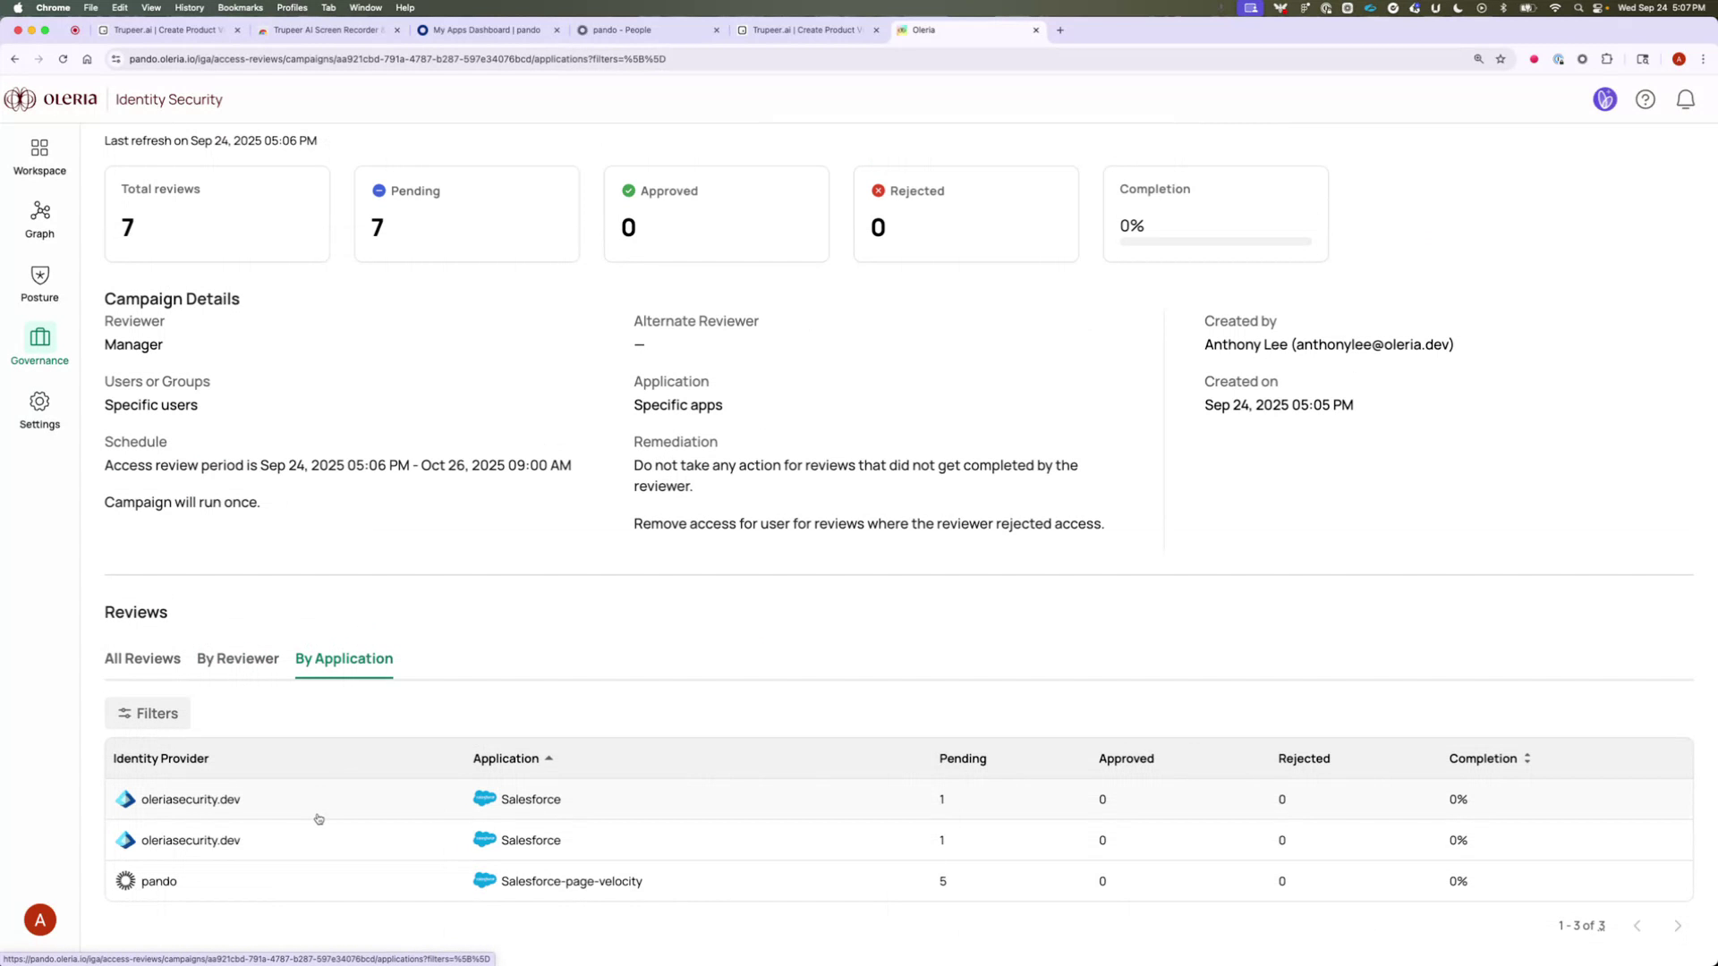Switch to the All Reviews tab
The image size is (1718, 966).
142,658
